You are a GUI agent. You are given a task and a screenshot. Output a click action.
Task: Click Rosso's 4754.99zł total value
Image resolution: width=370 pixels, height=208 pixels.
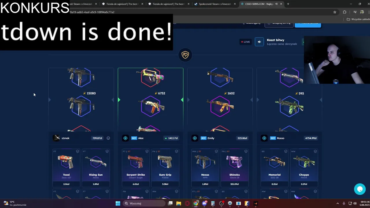(311, 138)
